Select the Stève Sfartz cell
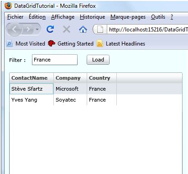 tap(31, 89)
